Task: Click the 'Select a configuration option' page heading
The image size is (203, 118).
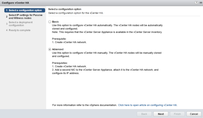Action: (65, 9)
